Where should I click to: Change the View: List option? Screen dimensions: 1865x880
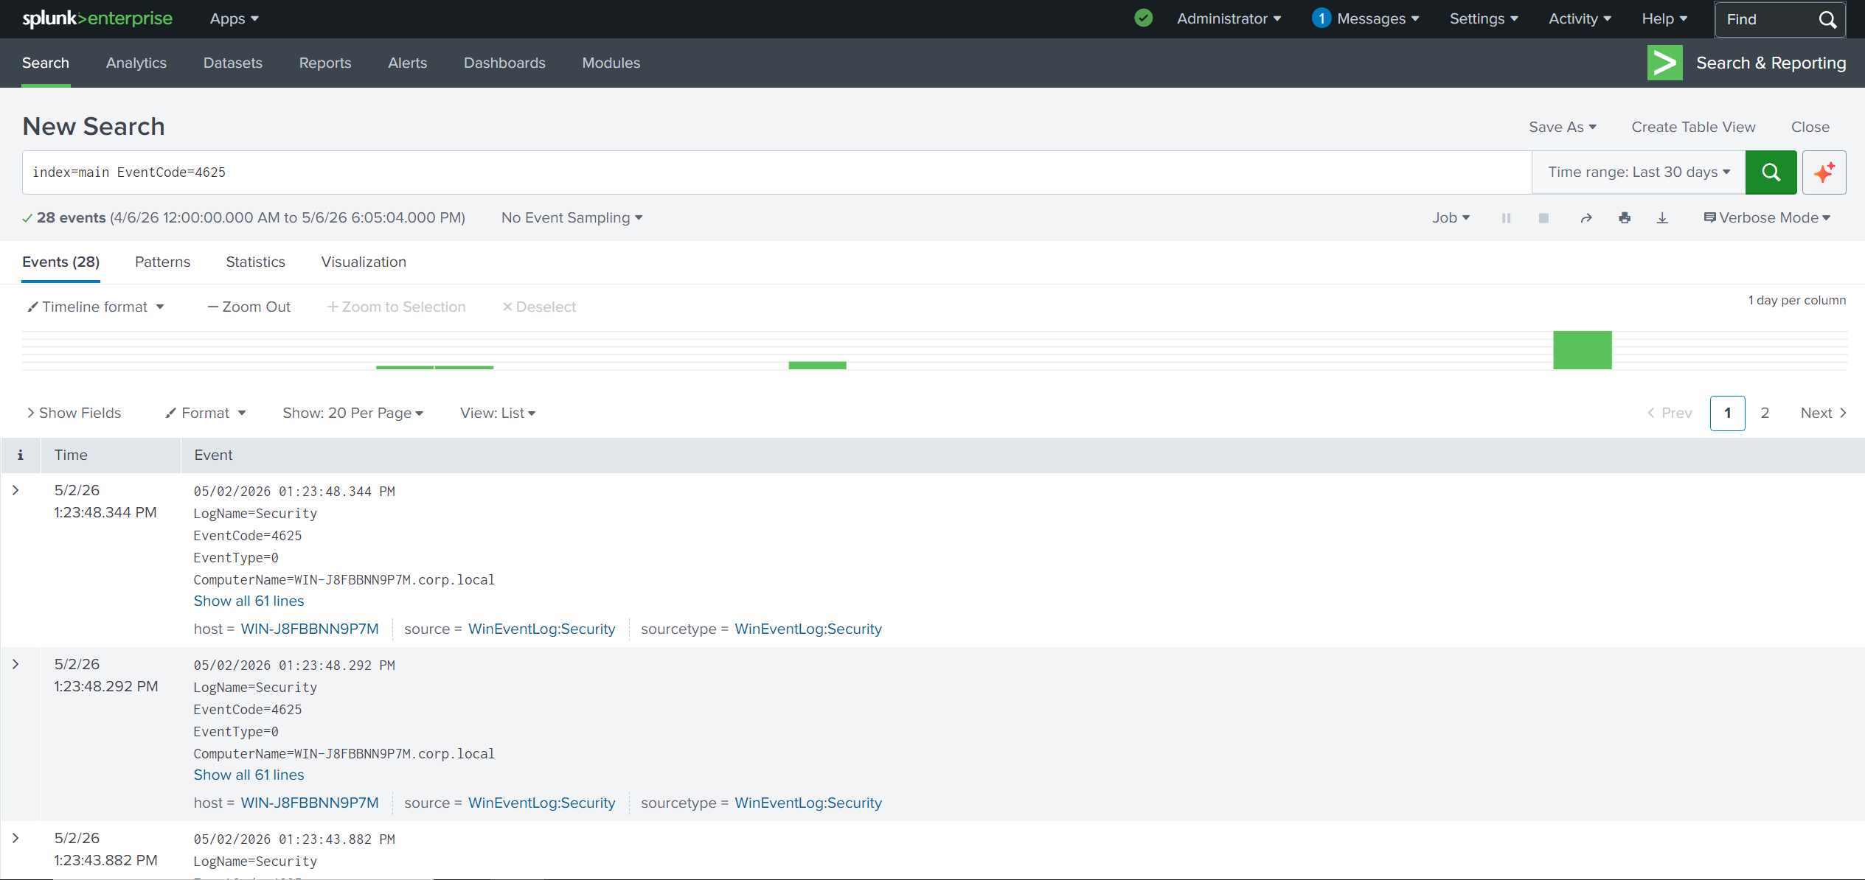click(x=498, y=413)
